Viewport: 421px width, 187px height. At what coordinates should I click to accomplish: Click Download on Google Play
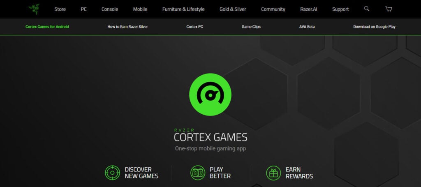374,27
